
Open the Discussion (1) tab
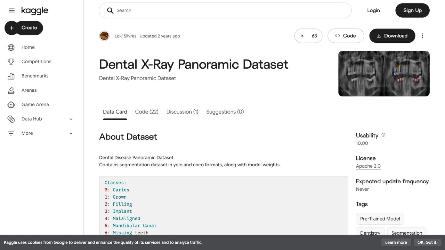pos(182,112)
